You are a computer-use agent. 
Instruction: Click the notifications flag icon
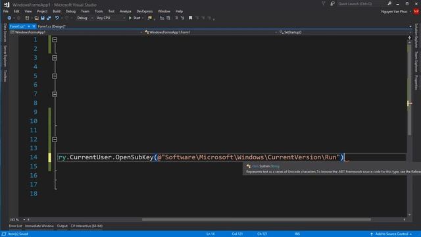click(x=324, y=3)
